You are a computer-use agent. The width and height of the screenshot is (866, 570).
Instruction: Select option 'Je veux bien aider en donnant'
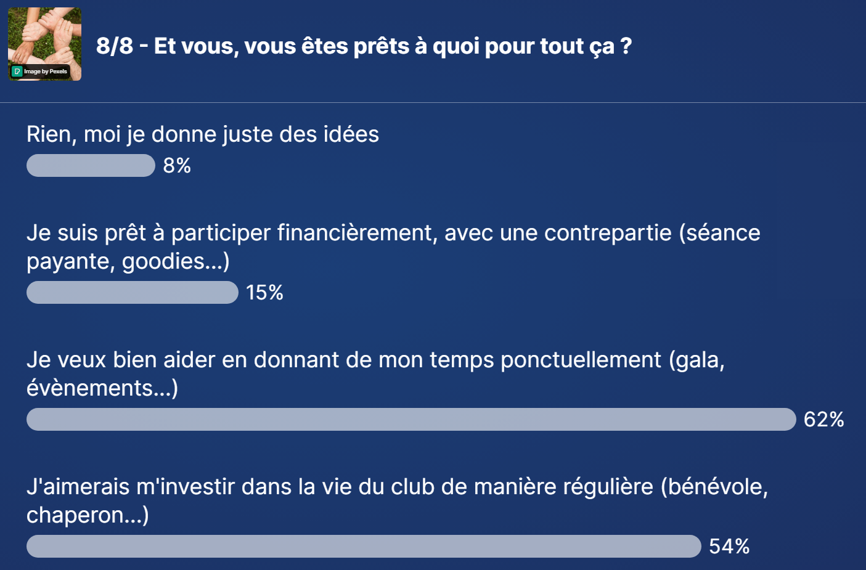point(375,374)
